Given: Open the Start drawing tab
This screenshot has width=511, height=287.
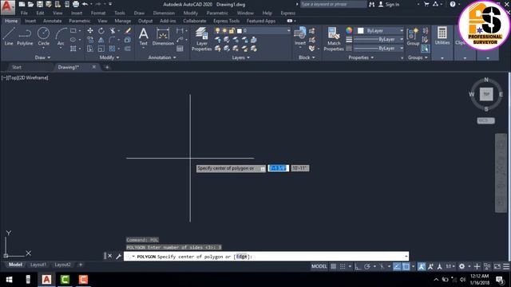Looking at the screenshot, I should pyautogui.click(x=17, y=67).
